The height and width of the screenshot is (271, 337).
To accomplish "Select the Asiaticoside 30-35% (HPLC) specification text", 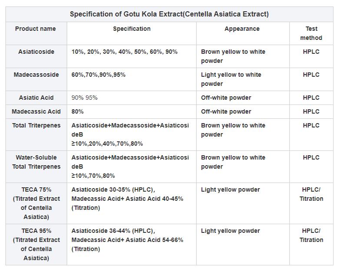I will click(113, 189).
